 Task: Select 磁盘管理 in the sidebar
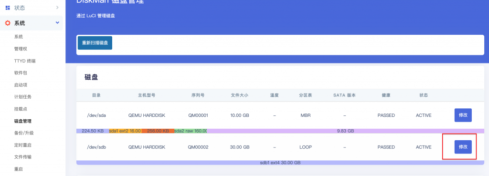pos(23,121)
